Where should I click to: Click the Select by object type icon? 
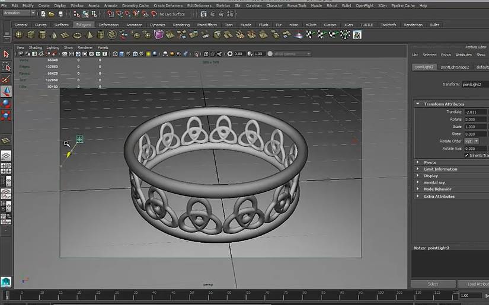pos(85,14)
